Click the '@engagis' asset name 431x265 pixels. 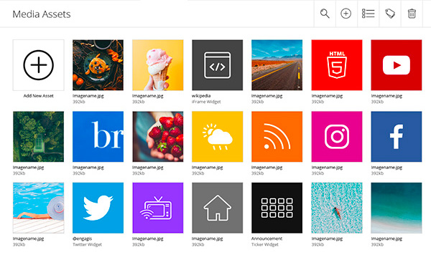(x=82, y=238)
